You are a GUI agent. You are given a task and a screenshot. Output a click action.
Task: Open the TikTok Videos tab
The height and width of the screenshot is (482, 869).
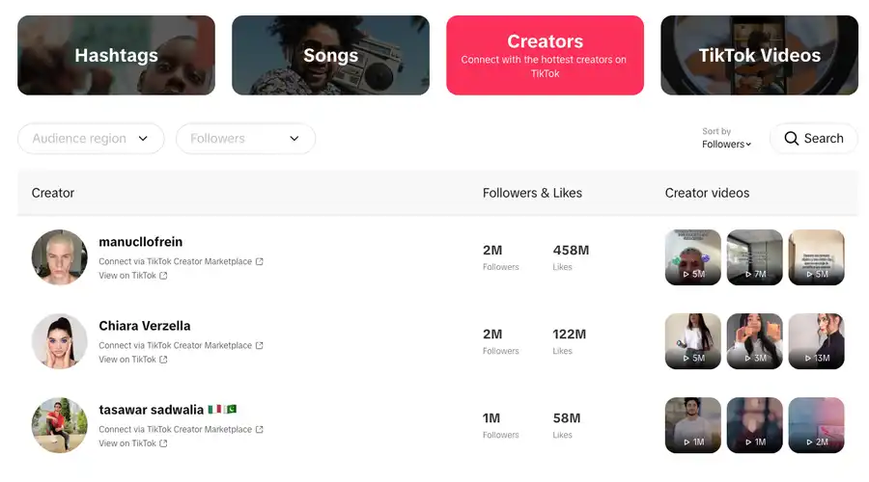(x=759, y=55)
